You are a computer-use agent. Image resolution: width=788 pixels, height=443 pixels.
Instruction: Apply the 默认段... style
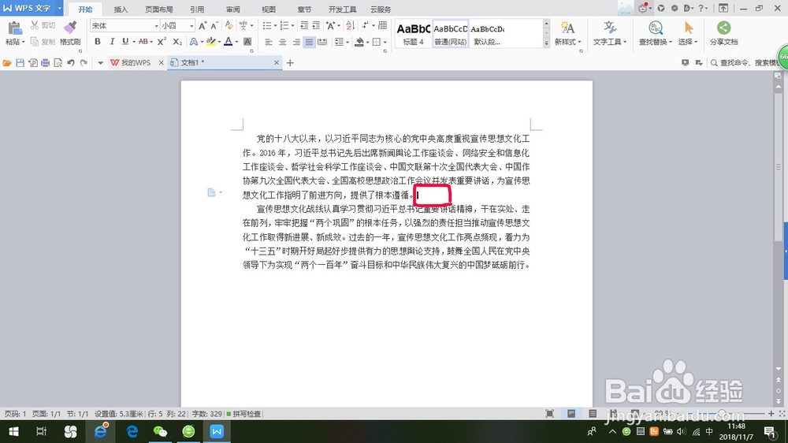[488, 34]
